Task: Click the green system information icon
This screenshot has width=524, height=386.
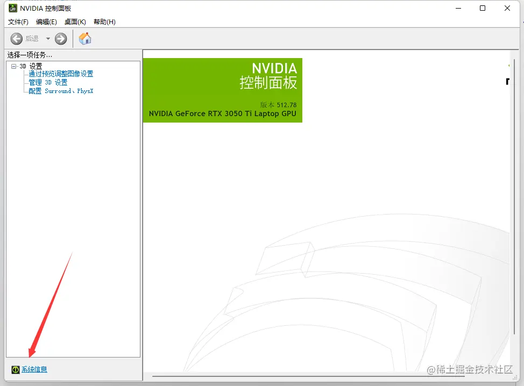Action: click(x=16, y=369)
